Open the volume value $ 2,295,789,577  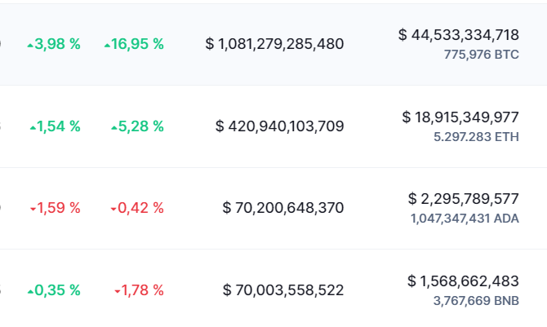click(x=464, y=199)
